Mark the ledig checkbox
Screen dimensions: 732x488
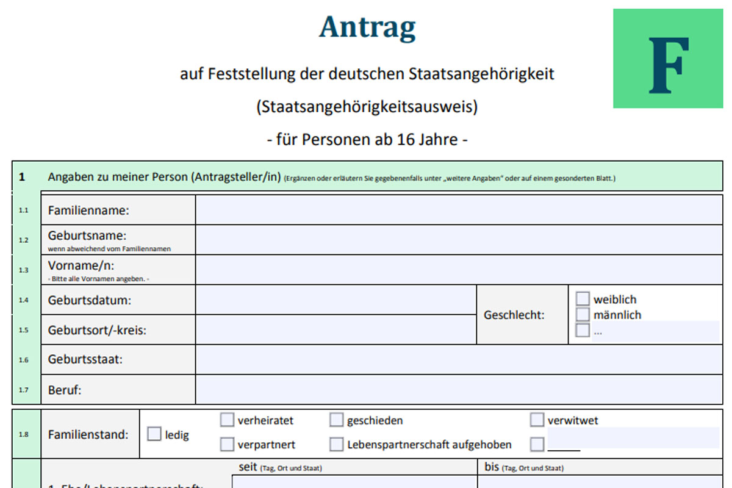(154, 434)
